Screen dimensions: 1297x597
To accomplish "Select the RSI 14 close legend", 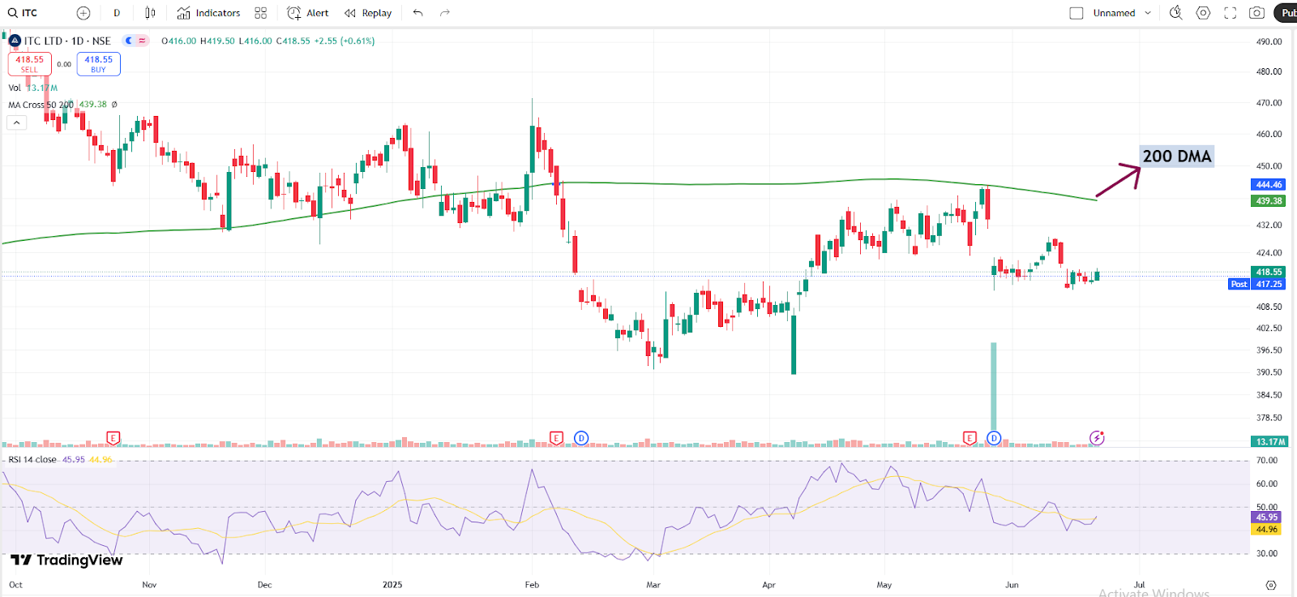I will coord(32,460).
